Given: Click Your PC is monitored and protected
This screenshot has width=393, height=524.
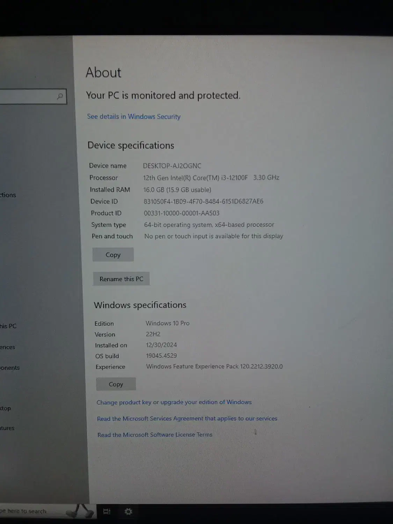Looking at the screenshot, I should tap(163, 95).
